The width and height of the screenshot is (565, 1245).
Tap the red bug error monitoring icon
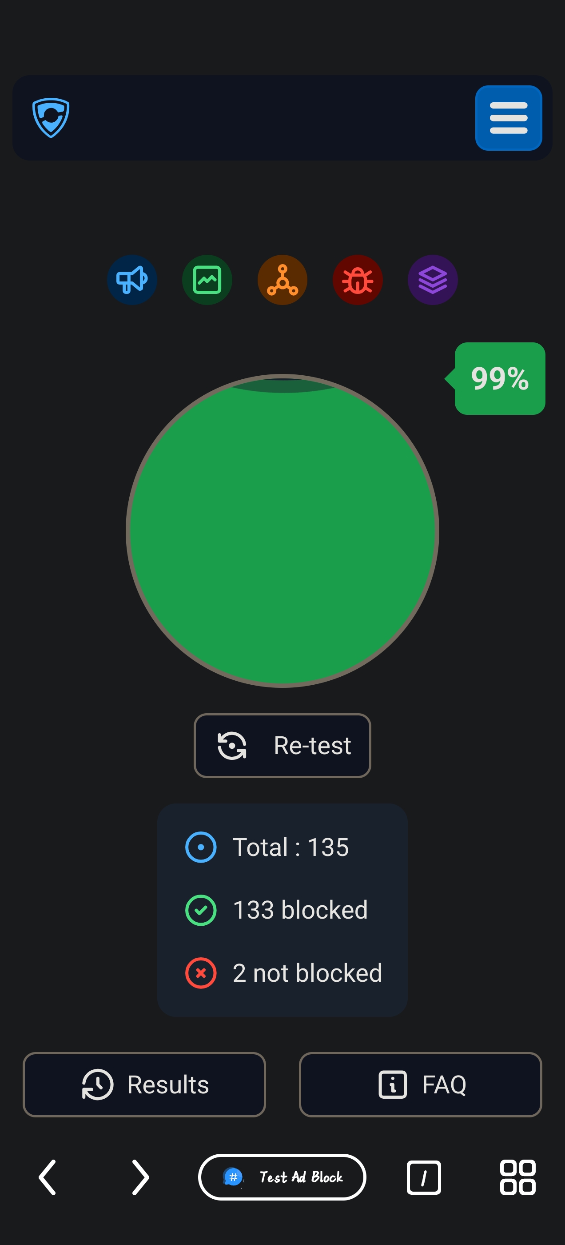coord(358,280)
